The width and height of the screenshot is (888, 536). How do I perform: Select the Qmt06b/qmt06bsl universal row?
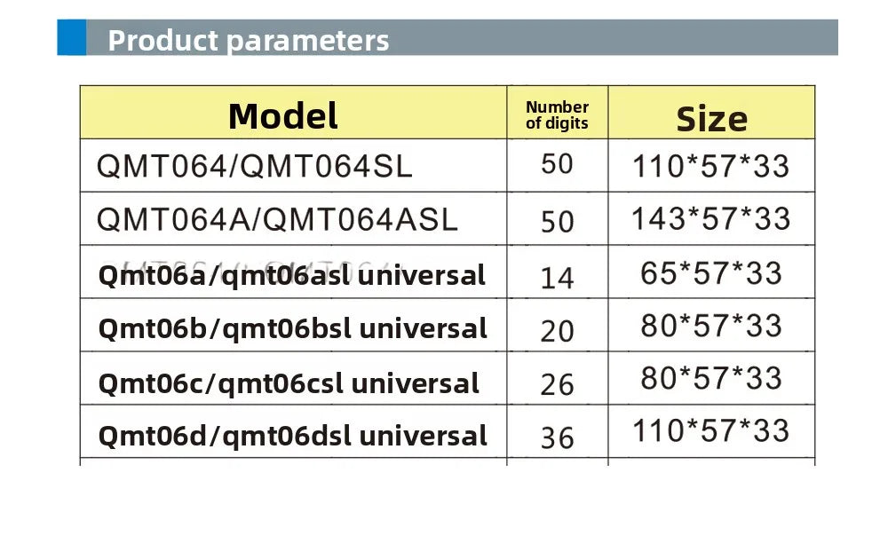[448, 325]
